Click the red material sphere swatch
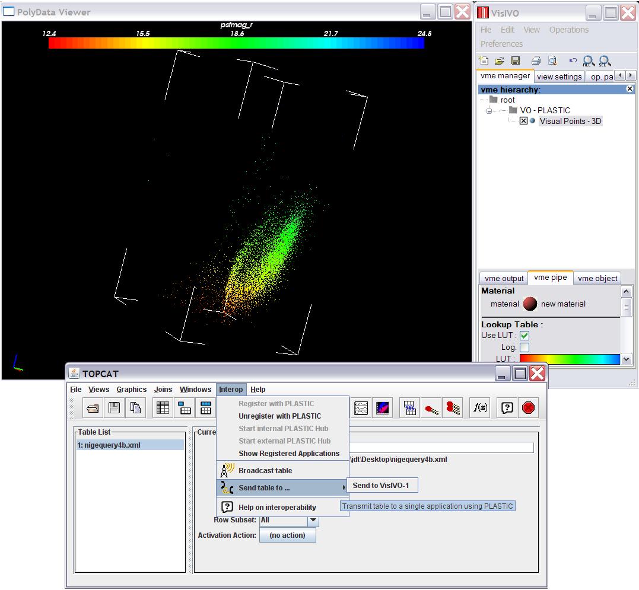Screen dimensions: 639x590 tap(530, 304)
